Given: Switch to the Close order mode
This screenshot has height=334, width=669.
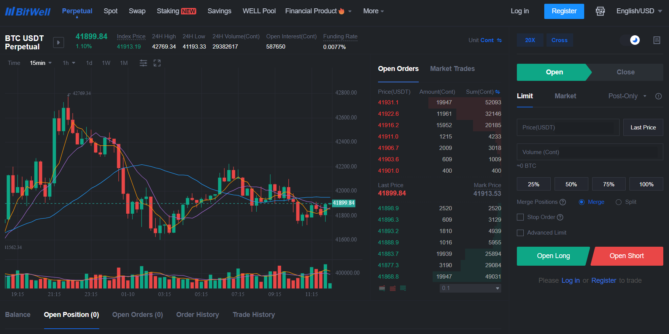Looking at the screenshot, I should pyautogui.click(x=626, y=72).
